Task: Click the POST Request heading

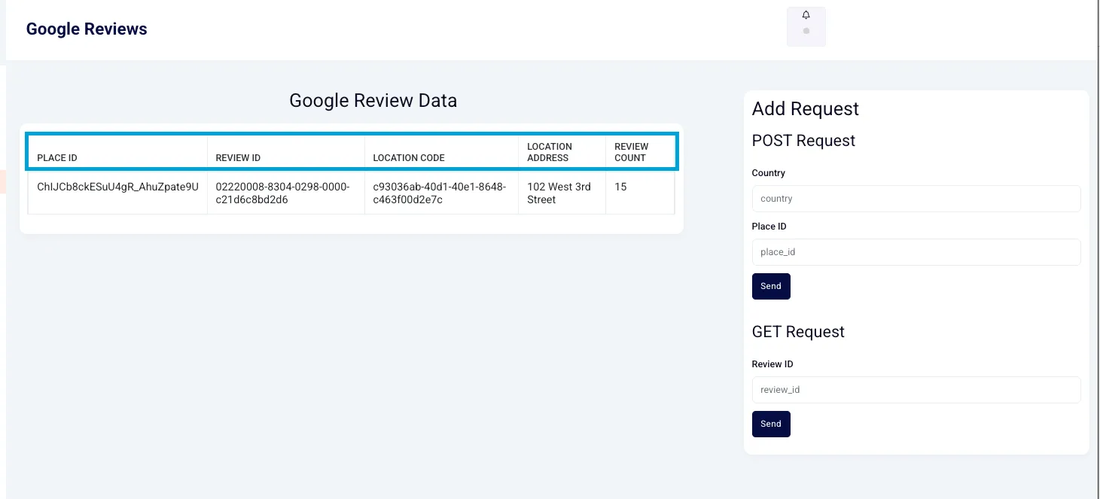Action: 803,141
